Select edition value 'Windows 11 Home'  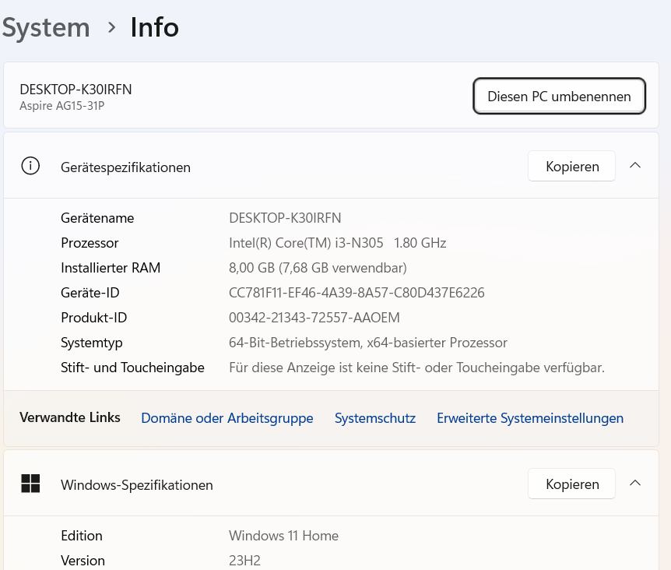(x=283, y=535)
